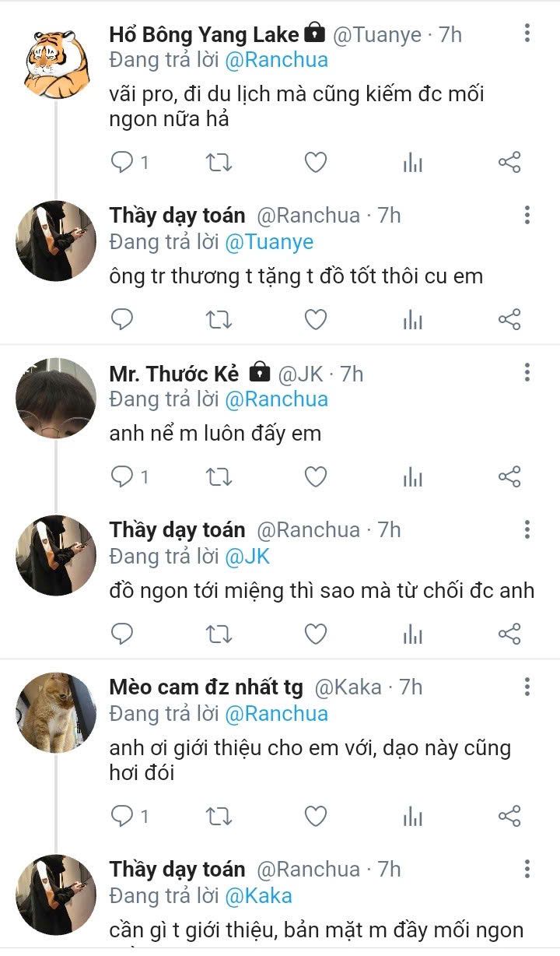Open the @Tuanye mention link
This screenshot has height=956, width=560.
(269, 242)
